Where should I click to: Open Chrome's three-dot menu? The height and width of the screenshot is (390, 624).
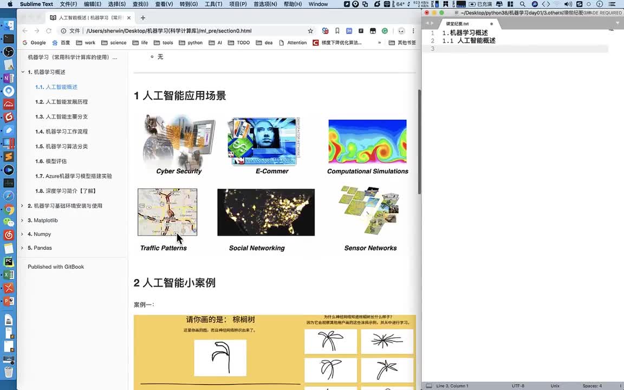pyautogui.click(x=413, y=31)
